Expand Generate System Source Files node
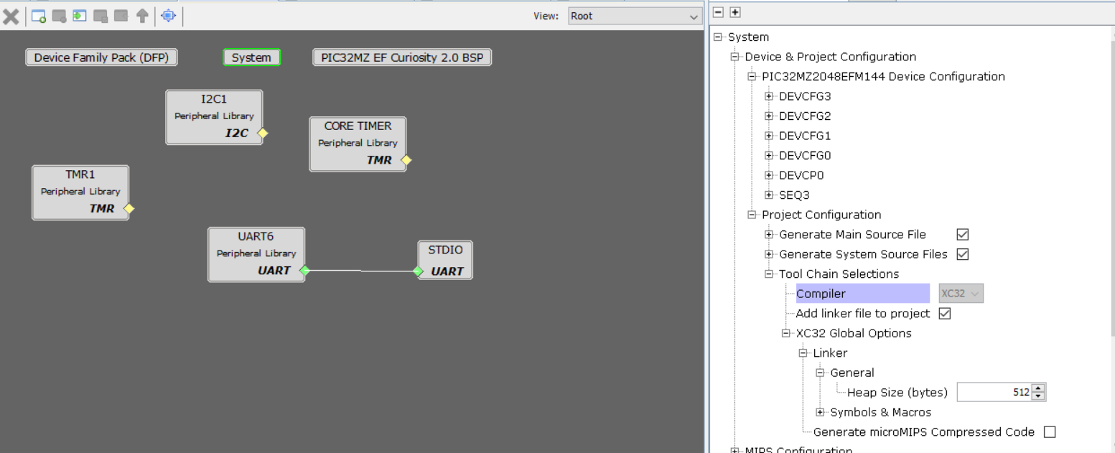The width and height of the screenshot is (1115, 453). coord(769,254)
